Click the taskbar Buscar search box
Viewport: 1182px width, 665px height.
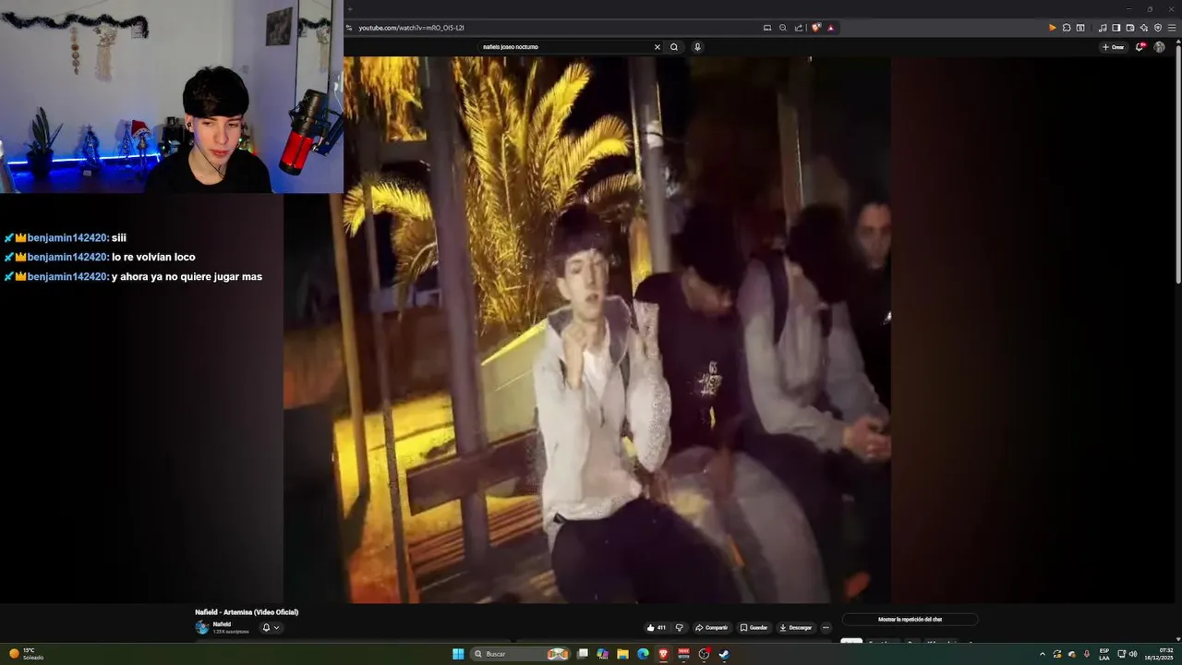(x=522, y=654)
